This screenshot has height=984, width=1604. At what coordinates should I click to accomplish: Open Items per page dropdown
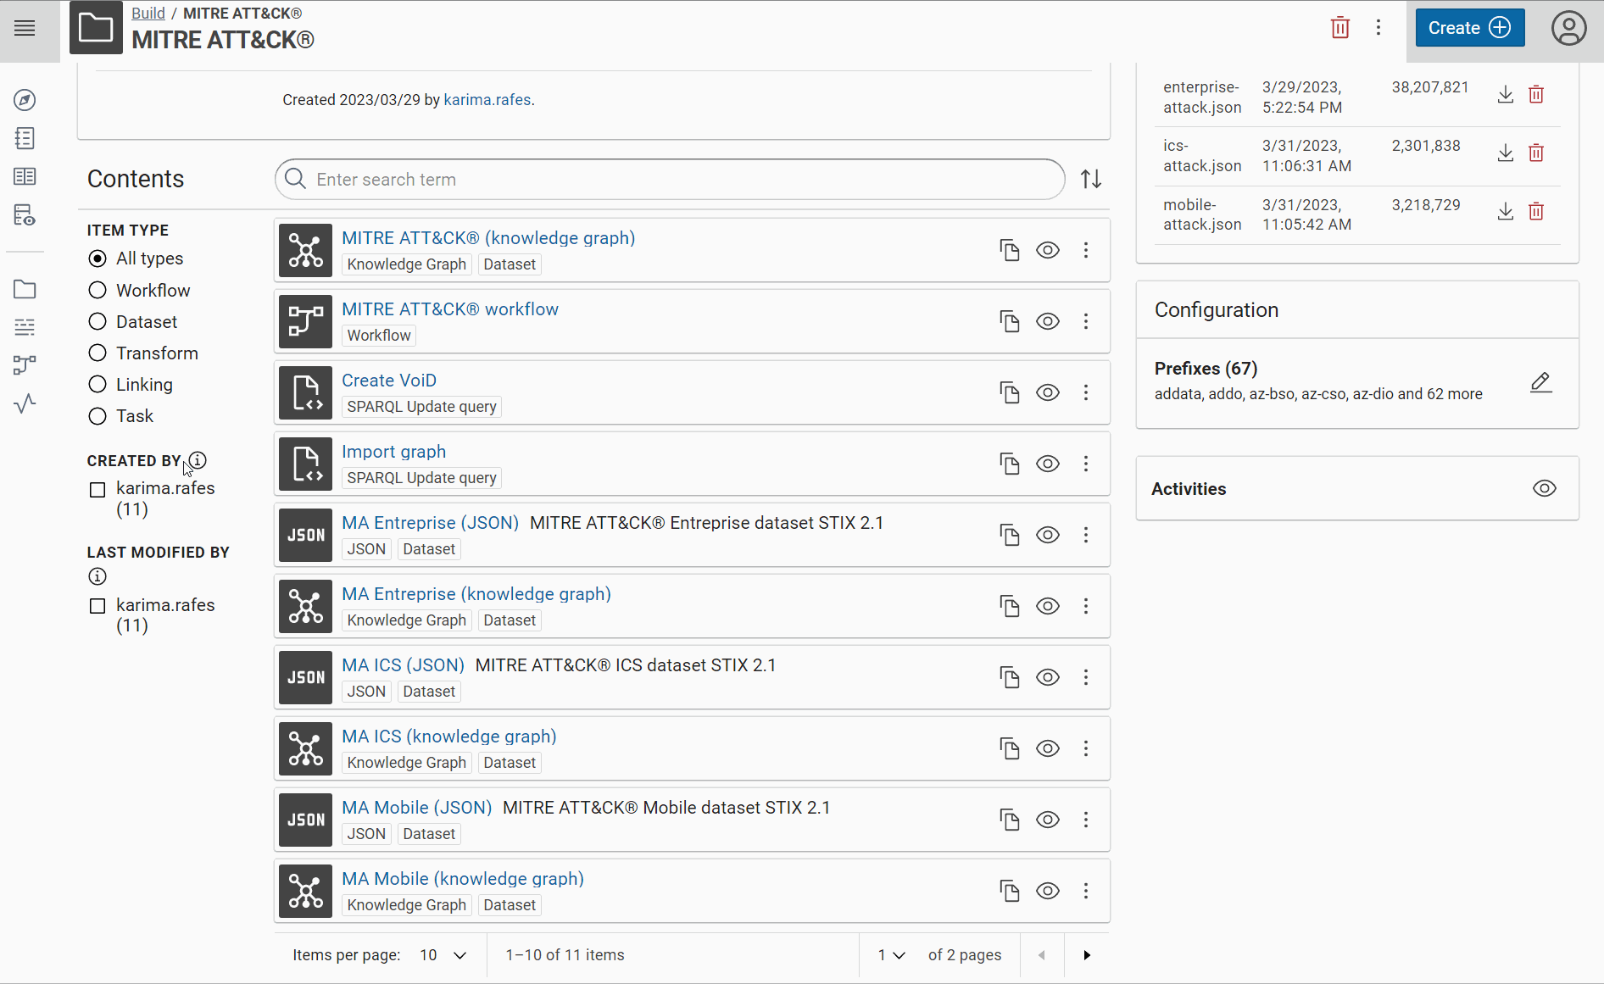[443, 955]
